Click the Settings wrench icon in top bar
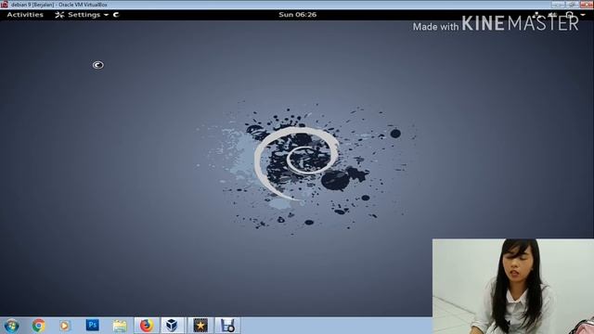 59,15
